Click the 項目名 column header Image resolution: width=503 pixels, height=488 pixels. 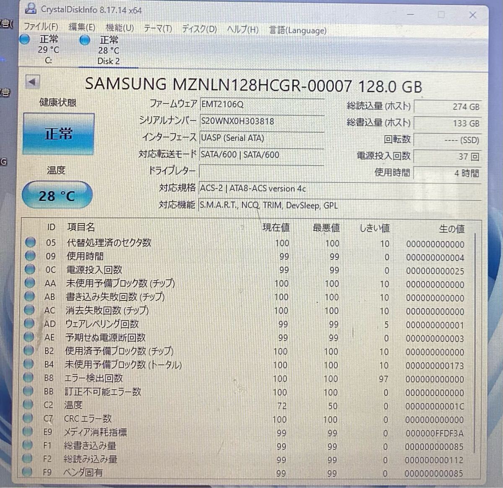pos(81,227)
